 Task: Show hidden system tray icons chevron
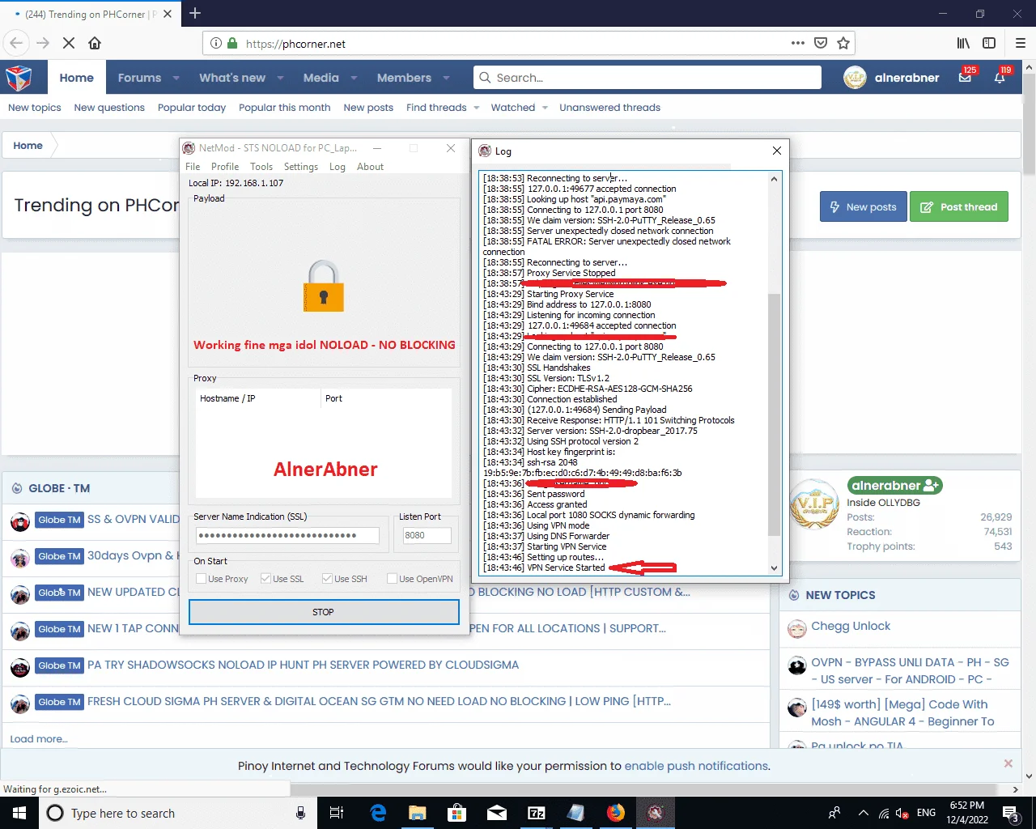pos(863,813)
